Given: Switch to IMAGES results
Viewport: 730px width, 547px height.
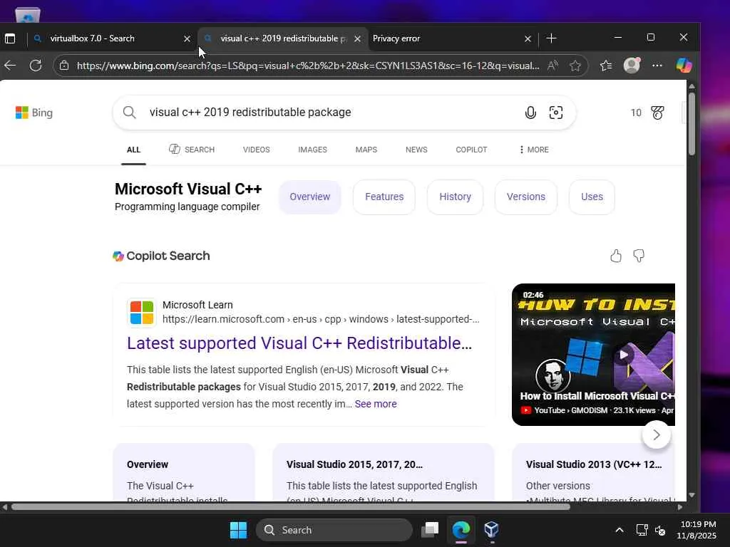Looking at the screenshot, I should pyautogui.click(x=312, y=150).
